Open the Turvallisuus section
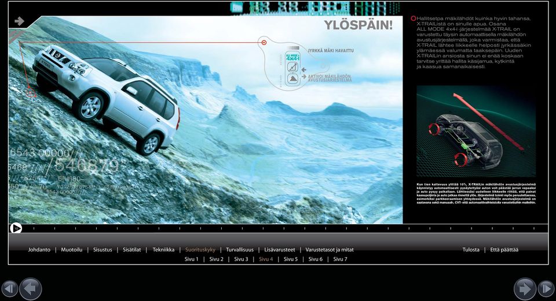The height and width of the screenshot is (301, 556). pos(240,250)
